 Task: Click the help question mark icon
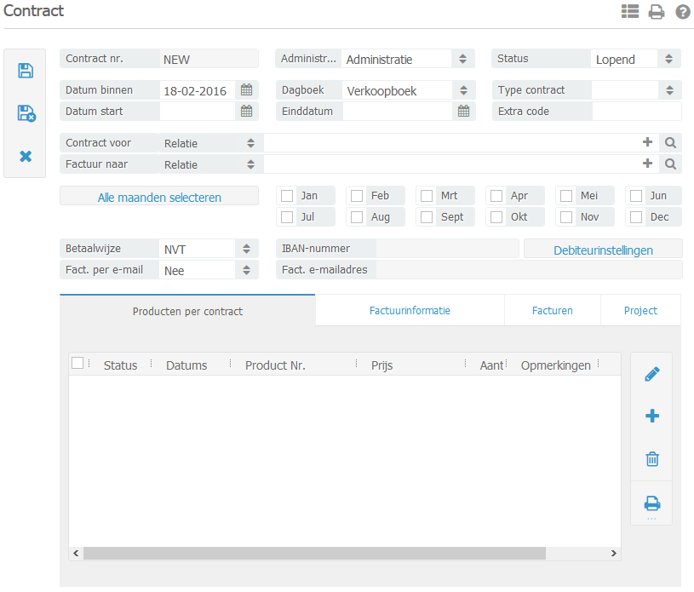pos(682,12)
